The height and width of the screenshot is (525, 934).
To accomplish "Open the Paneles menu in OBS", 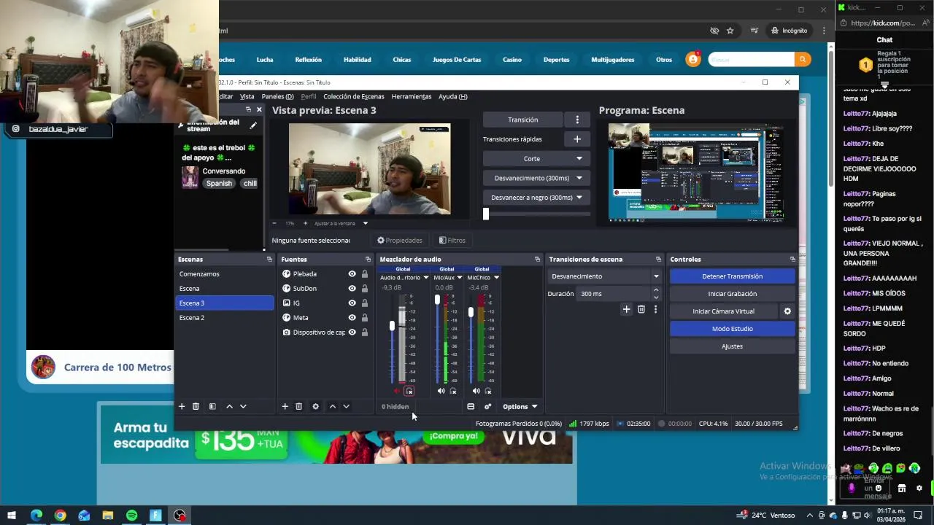I will [277, 96].
